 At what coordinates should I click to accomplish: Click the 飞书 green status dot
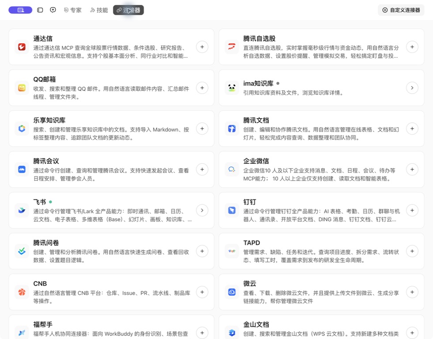[x=50, y=202]
